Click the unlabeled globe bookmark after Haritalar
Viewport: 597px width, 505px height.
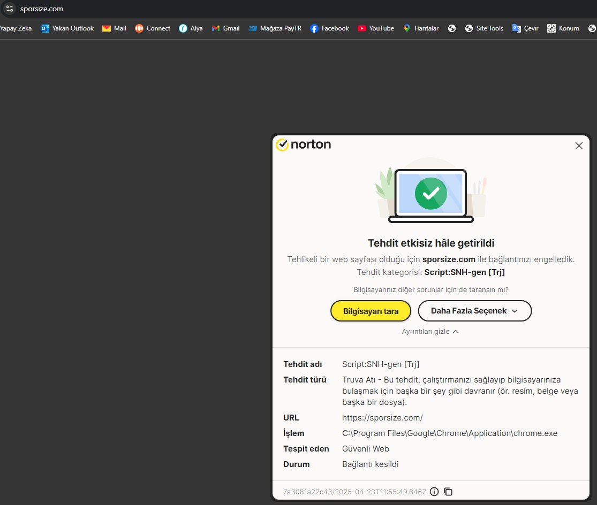click(x=451, y=28)
